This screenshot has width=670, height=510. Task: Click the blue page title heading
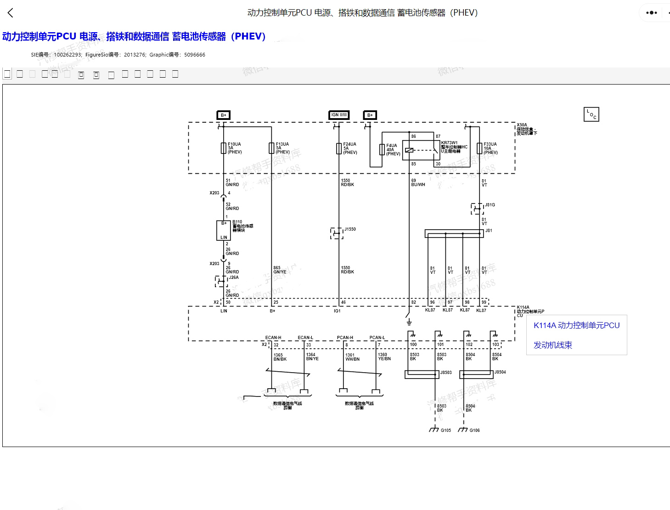(x=134, y=36)
